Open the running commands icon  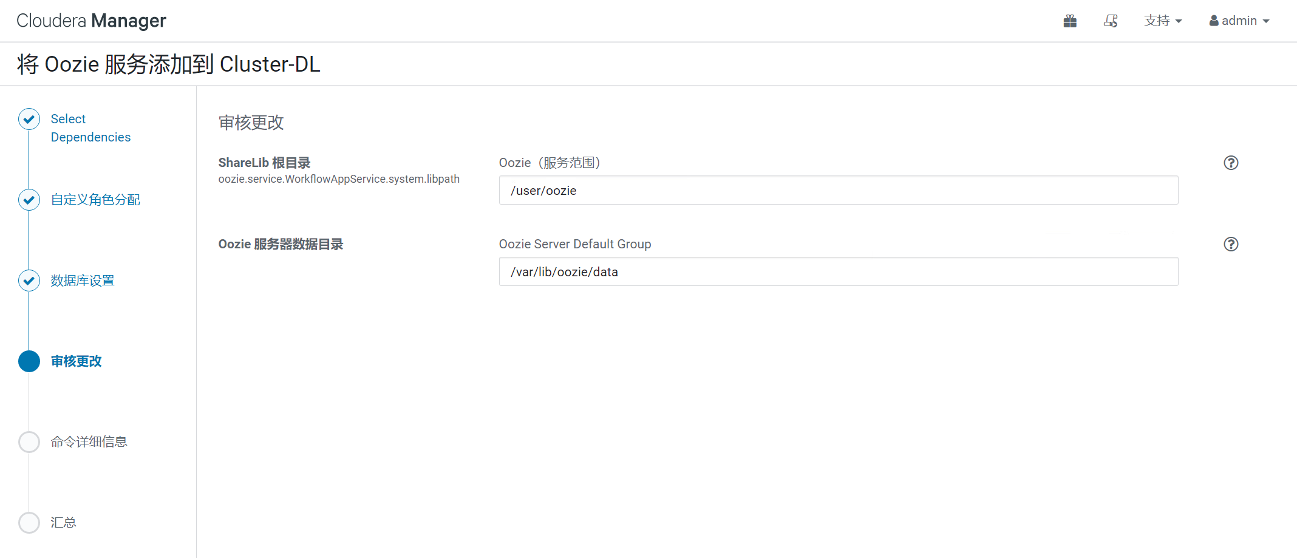pyautogui.click(x=1111, y=21)
